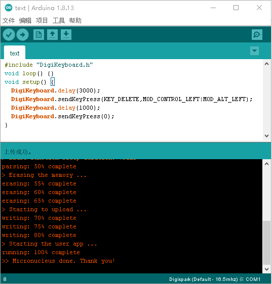
Task: Click 'Digispark (Default - 16.5mhz) 在 COM1' status text
Action: click(215, 279)
